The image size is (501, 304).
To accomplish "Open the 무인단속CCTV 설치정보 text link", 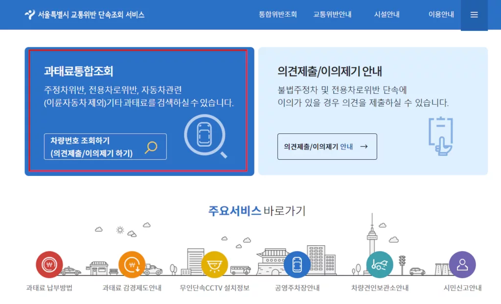I will (214, 288).
